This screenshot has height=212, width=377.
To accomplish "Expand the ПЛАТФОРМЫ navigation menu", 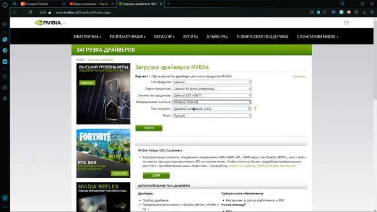I will pos(87,37).
